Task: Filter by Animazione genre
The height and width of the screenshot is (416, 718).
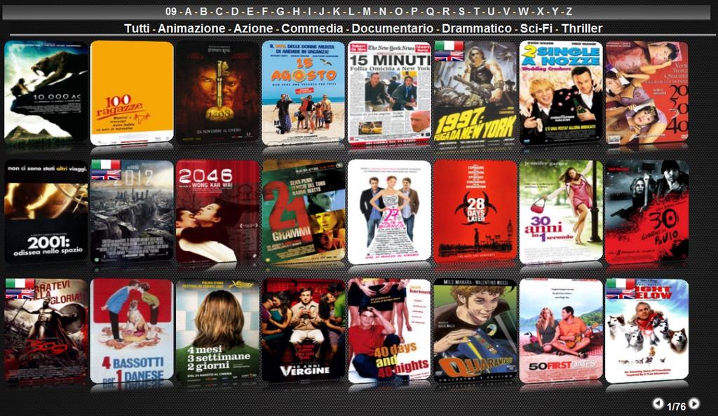Action: pyautogui.click(x=191, y=28)
